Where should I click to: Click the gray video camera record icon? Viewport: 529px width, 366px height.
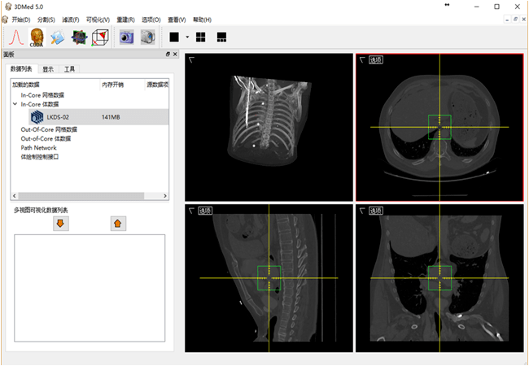147,37
